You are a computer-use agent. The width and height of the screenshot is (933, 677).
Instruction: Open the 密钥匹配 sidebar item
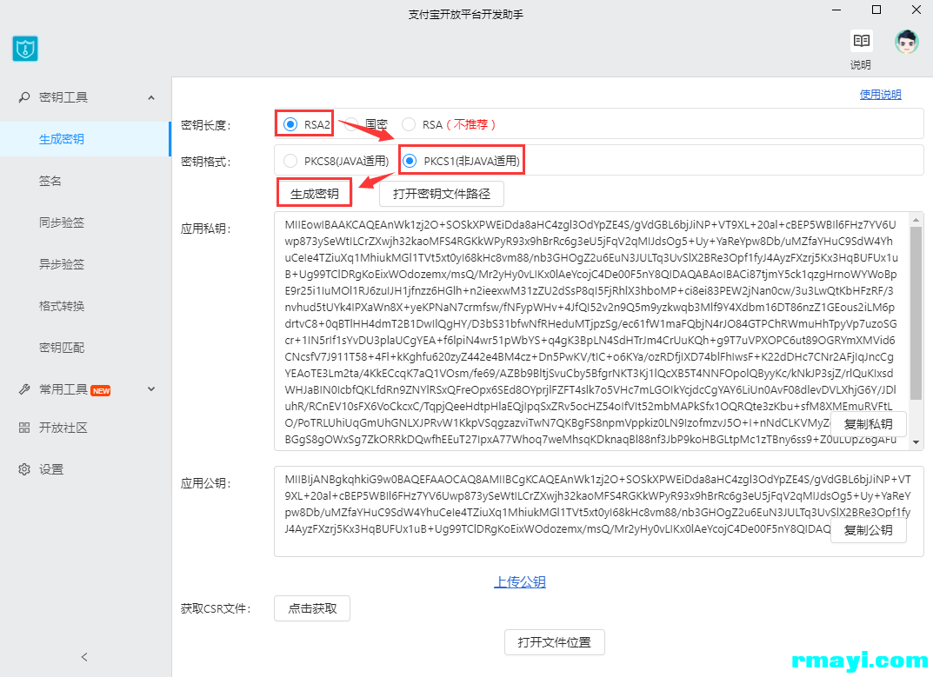pos(85,348)
